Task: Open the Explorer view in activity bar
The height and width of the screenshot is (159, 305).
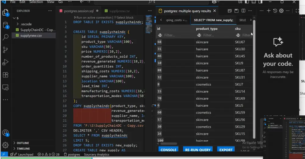Action: click(x=5, y=13)
